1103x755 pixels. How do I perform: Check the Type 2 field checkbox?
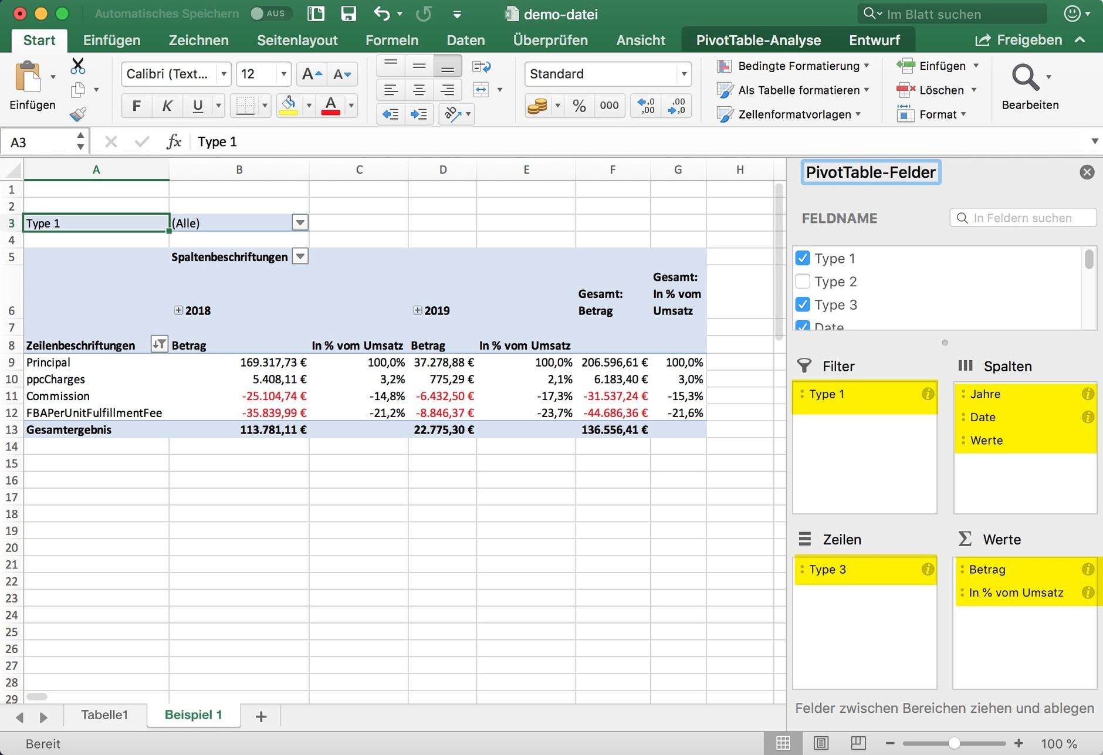point(803,282)
